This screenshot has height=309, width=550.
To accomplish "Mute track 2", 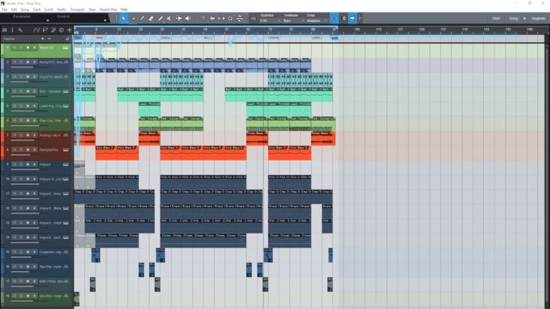I will (x=14, y=62).
